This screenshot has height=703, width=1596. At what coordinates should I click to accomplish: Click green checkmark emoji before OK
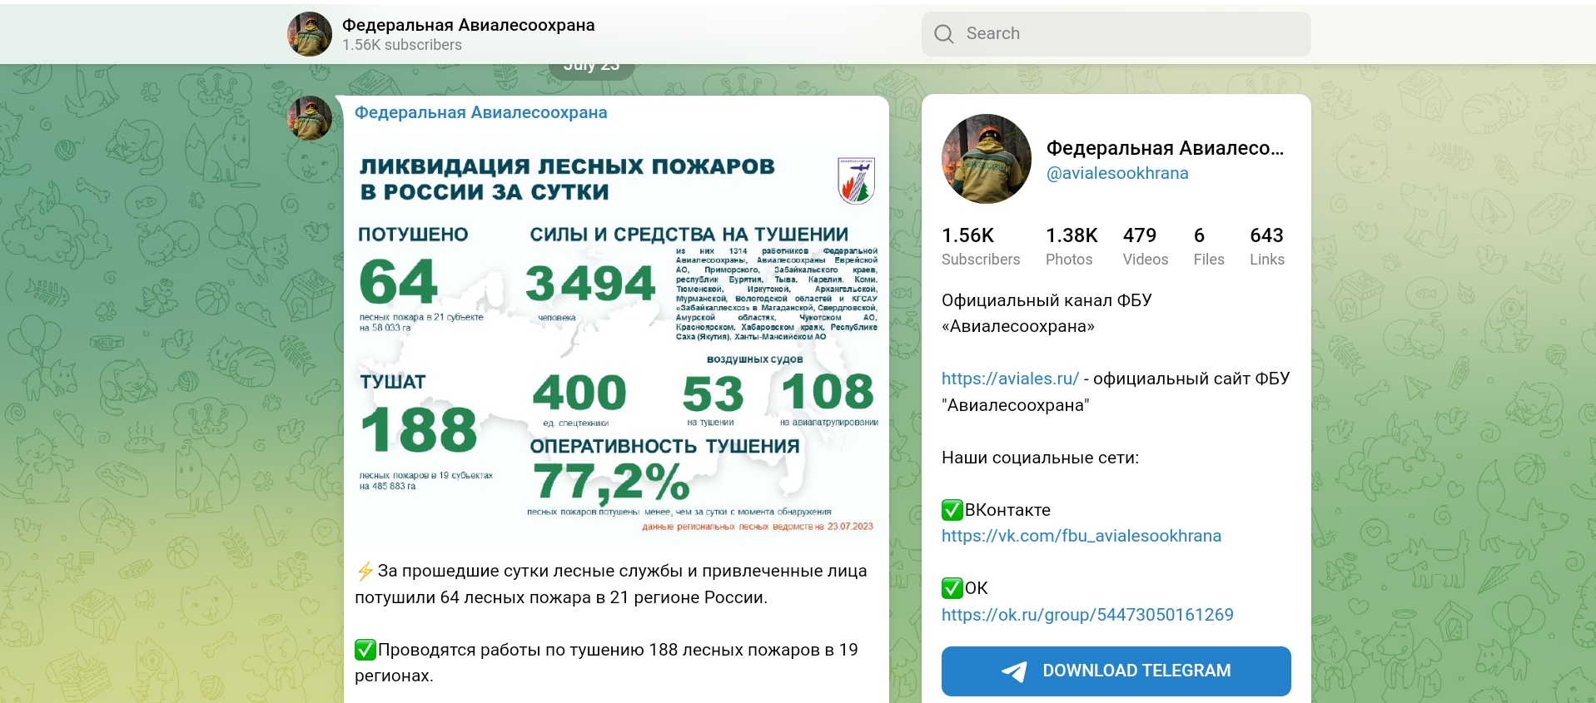[952, 588]
